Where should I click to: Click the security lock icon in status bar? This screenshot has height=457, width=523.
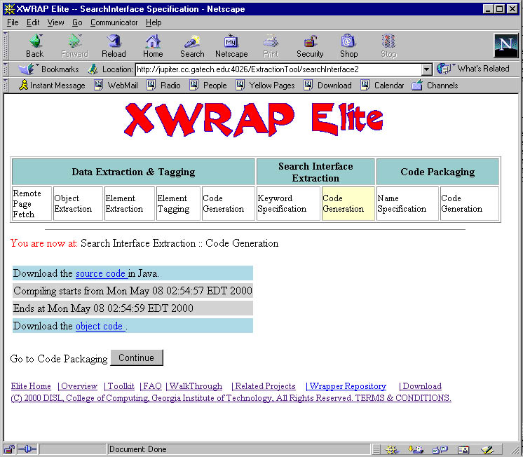[10, 449]
